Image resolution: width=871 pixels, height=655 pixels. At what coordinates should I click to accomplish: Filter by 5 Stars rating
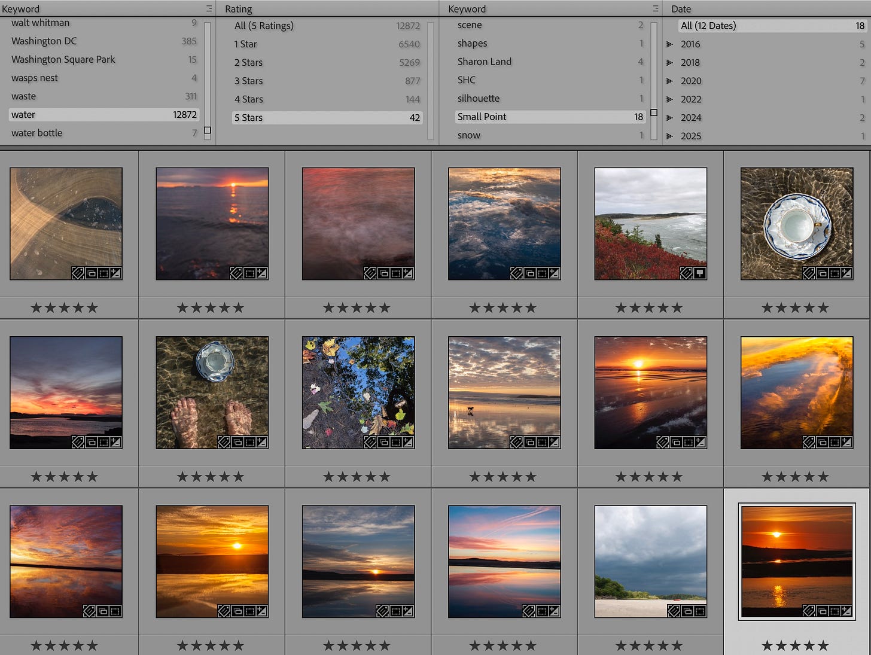327,118
